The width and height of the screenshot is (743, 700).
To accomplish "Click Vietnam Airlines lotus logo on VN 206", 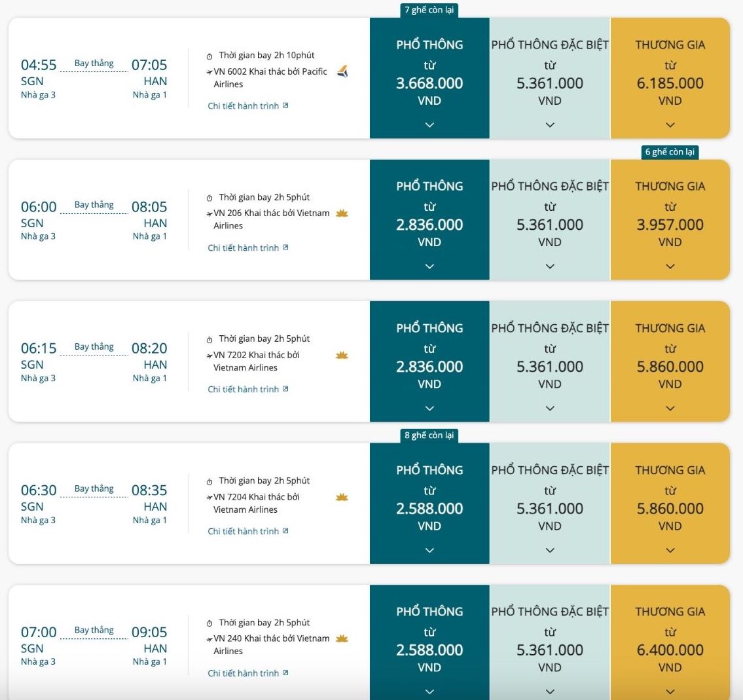I will (x=342, y=213).
